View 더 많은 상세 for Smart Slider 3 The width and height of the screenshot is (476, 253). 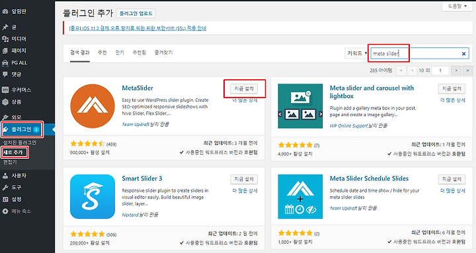[x=245, y=190]
